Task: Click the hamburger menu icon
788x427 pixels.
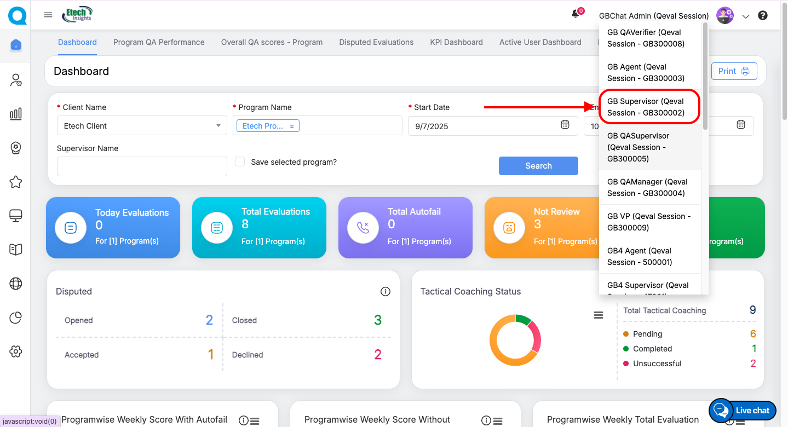Action: (48, 15)
